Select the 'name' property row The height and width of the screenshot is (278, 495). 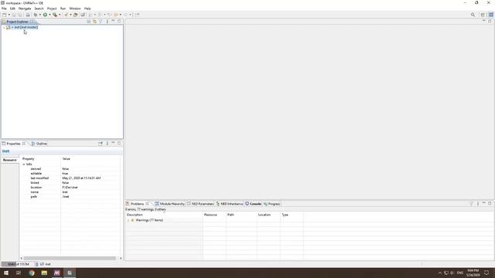click(70, 192)
